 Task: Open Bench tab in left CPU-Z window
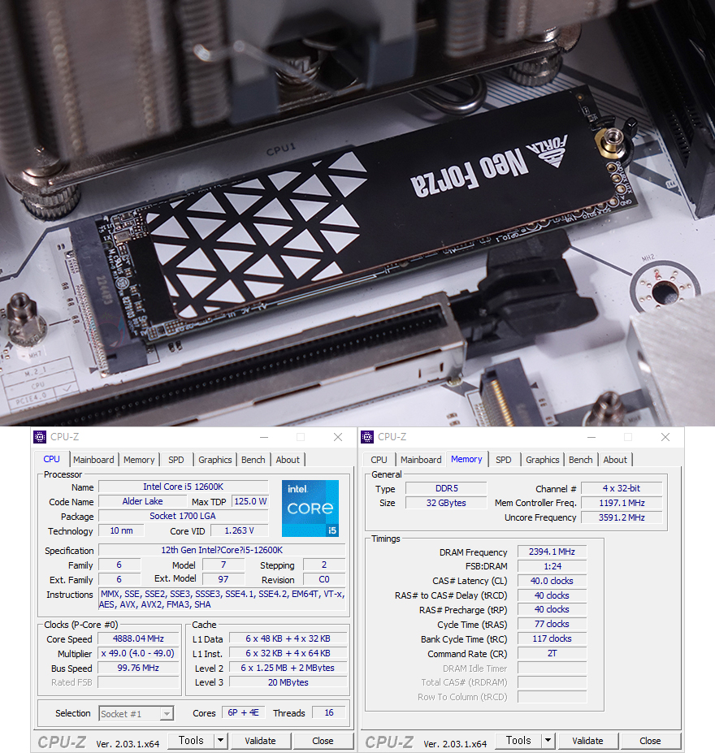pyautogui.click(x=253, y=460)
